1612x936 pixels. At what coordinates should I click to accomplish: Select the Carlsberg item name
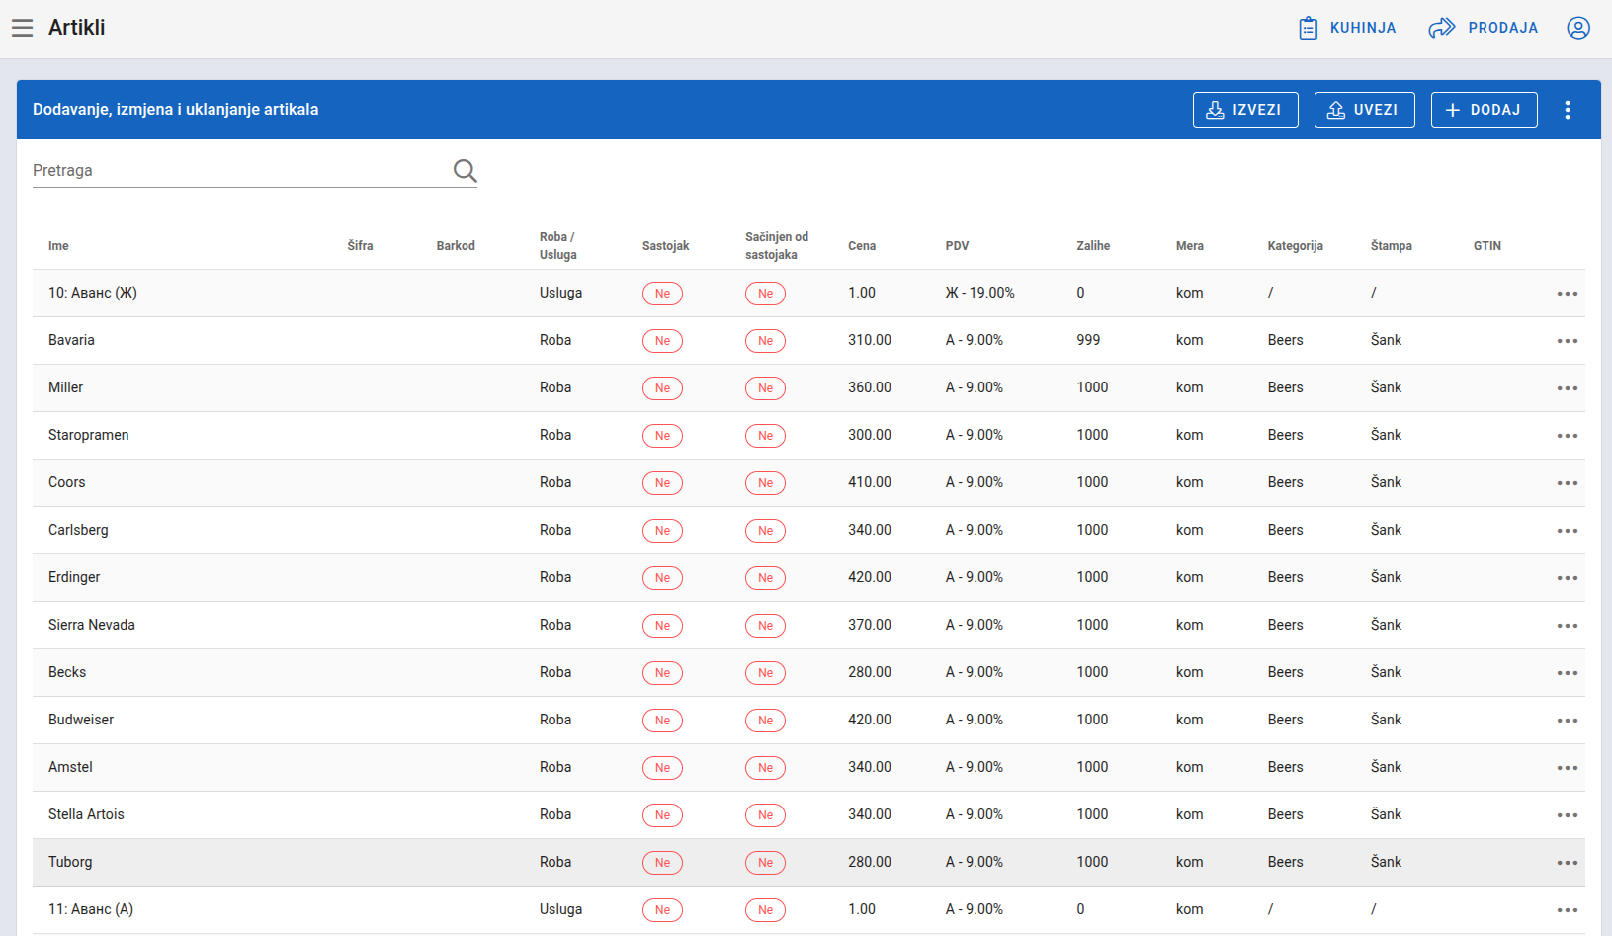78,530
